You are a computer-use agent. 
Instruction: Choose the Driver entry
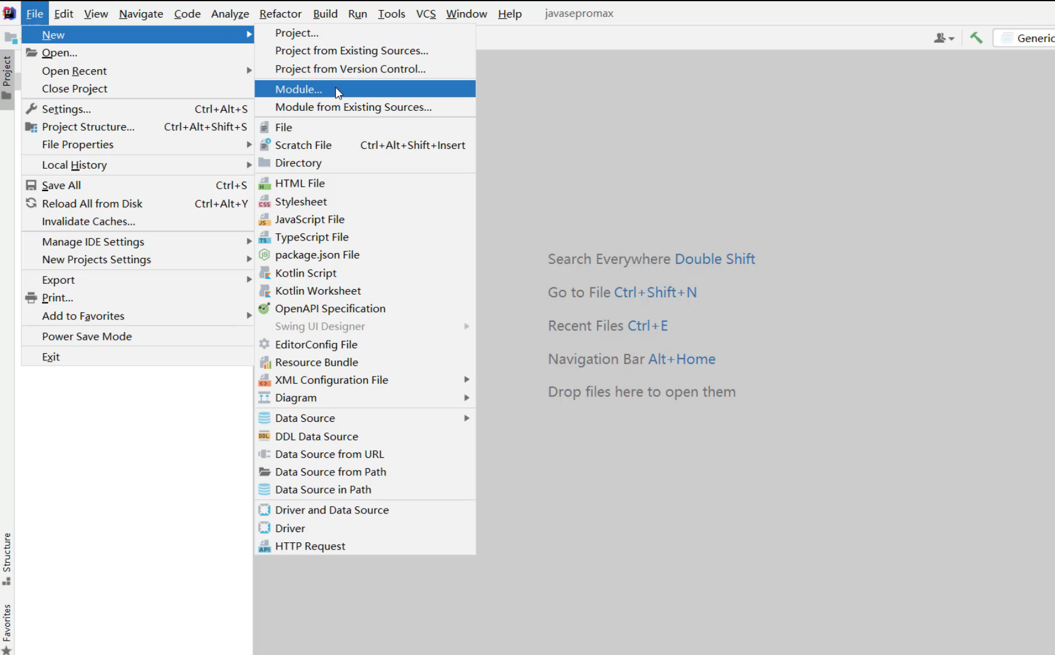point(365,528)
